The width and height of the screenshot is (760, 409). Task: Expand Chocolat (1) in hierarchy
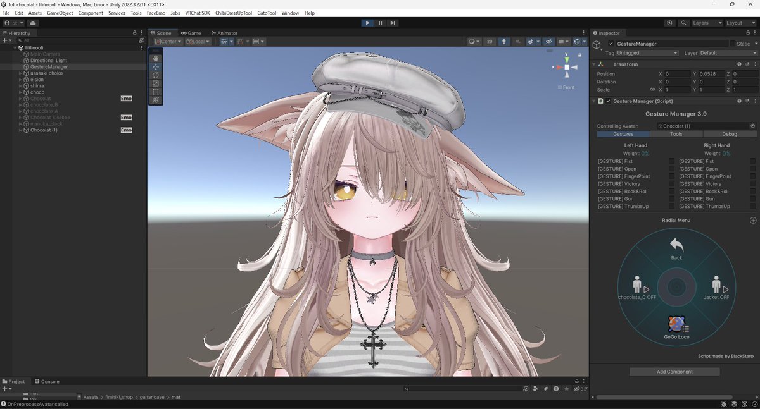click(x=21, y=130)
